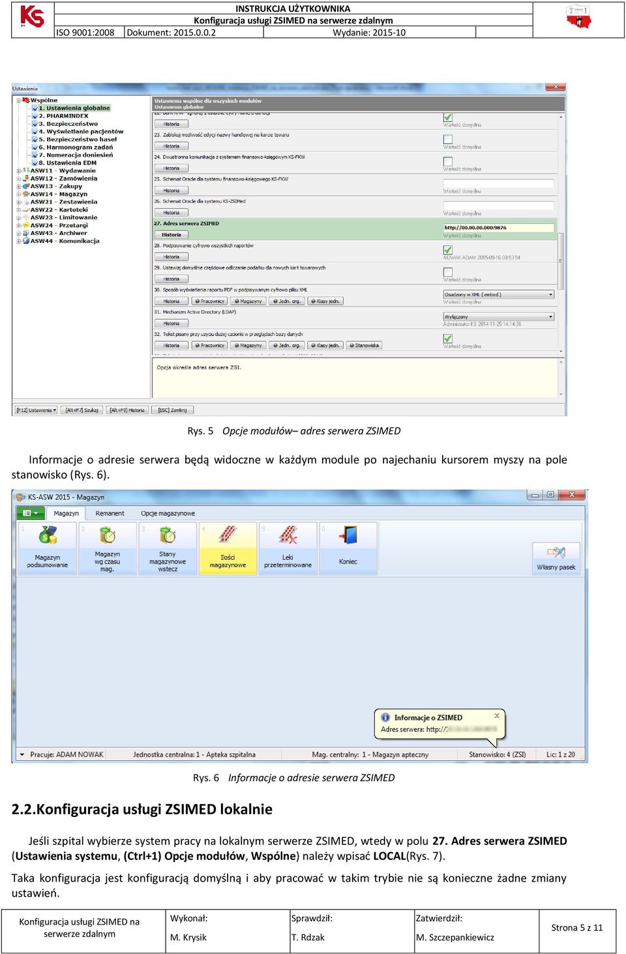Viewport: 626px width, 954px height.
Task: Open the green application menu dropdown
Action: pos(31,513)
